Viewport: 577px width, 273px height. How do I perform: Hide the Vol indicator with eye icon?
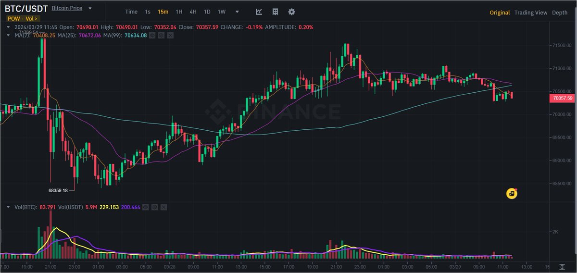(146, 207)
